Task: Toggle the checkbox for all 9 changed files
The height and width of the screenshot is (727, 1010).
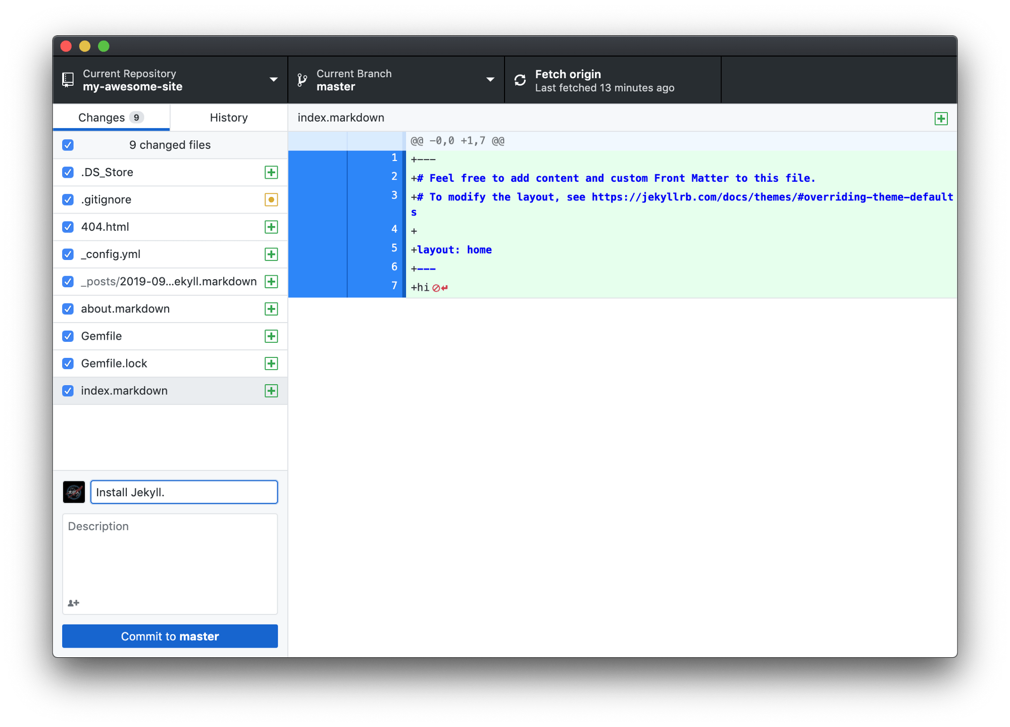Action: point(68,145)
